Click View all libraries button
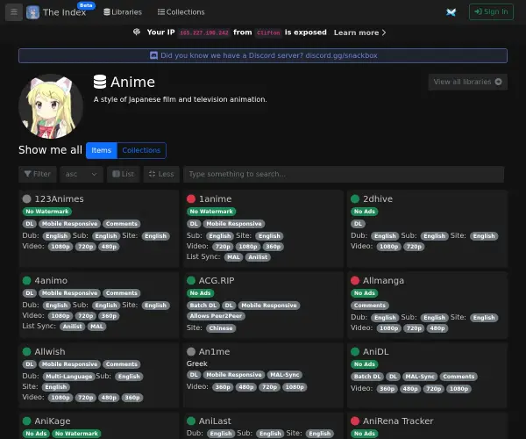Image resolution: width=526 pixels, height=439 pixels. pos(467,82)
